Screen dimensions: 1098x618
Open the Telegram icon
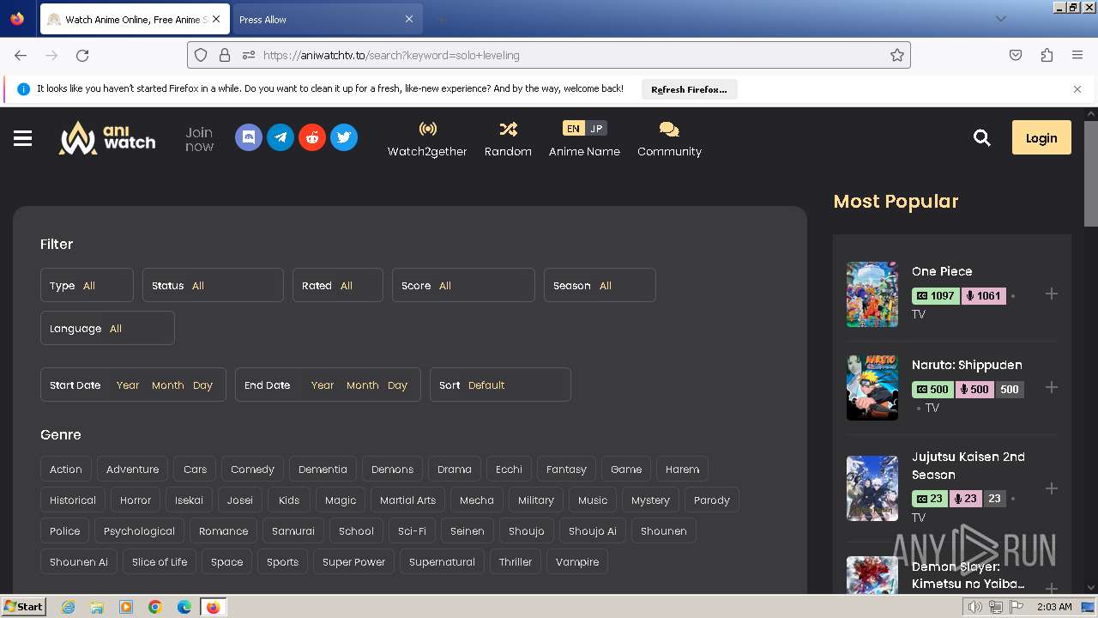(x=281, y=137)
